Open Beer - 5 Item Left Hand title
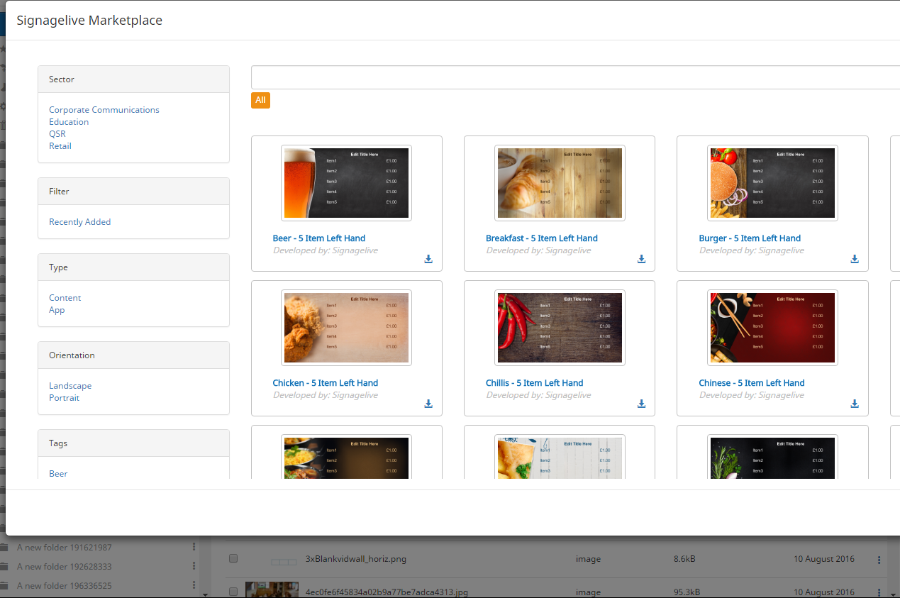Screen dimensions: 900x598 point(319,238)
